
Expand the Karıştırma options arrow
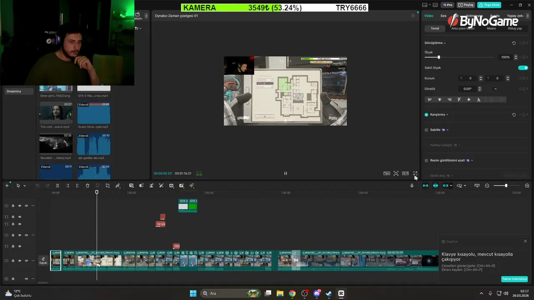(x=447, y=115)
